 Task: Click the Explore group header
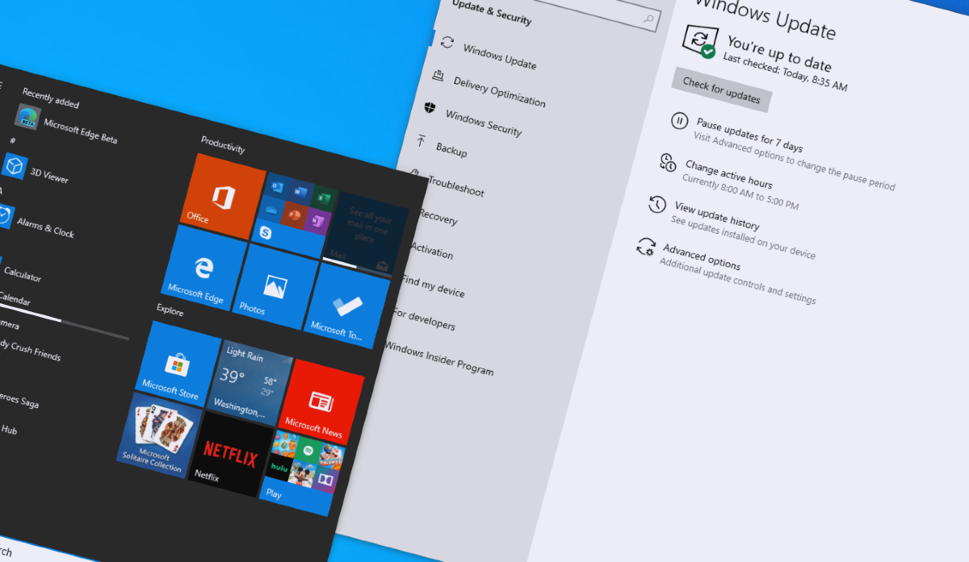click(170, 310)
